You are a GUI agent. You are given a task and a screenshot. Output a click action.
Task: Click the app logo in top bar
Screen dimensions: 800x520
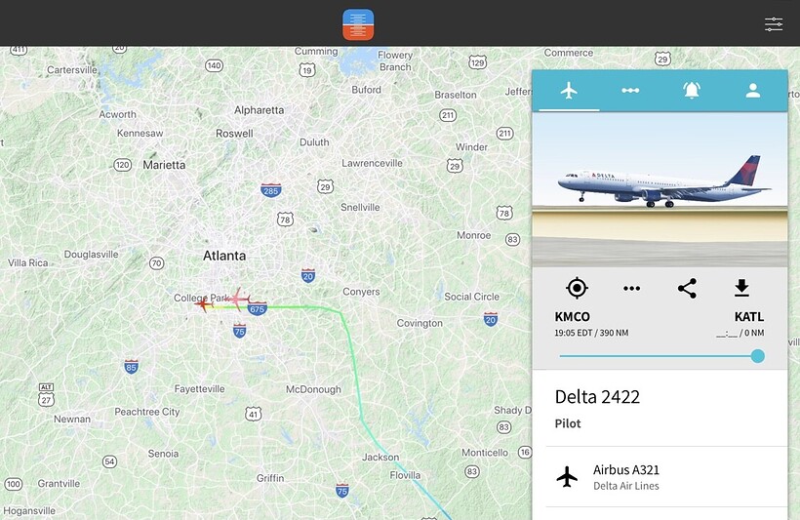coord(358,24)
